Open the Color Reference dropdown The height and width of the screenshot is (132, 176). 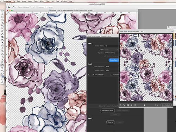(x=112, y=67)
